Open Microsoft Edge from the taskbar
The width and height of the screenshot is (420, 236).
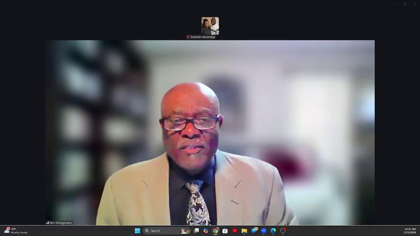273,231
